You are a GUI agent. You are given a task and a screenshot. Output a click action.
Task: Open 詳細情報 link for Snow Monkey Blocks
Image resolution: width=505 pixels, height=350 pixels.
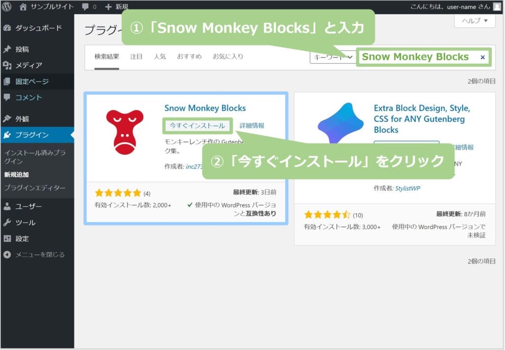tap(252, 126)
